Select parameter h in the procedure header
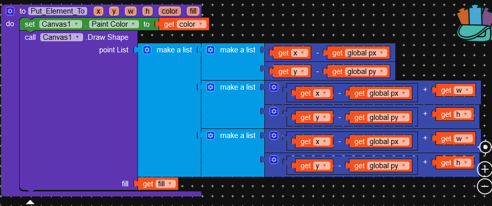 pyautogui.click(x=147, y=11)
